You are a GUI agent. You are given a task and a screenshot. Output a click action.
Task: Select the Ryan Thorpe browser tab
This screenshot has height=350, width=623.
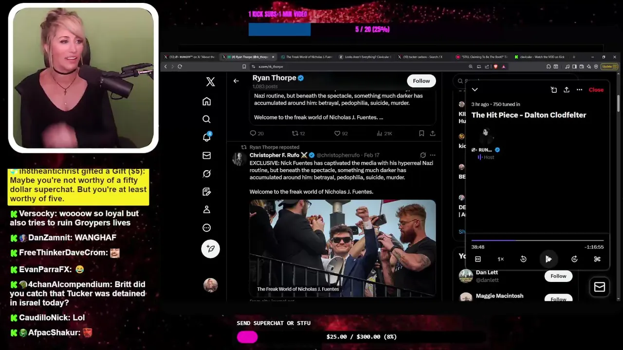[x=249, y=57]
